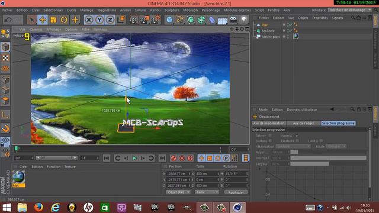Add a camera object
Image resolution: width=379 pixels, height=213 pixels.
[233, 20]
